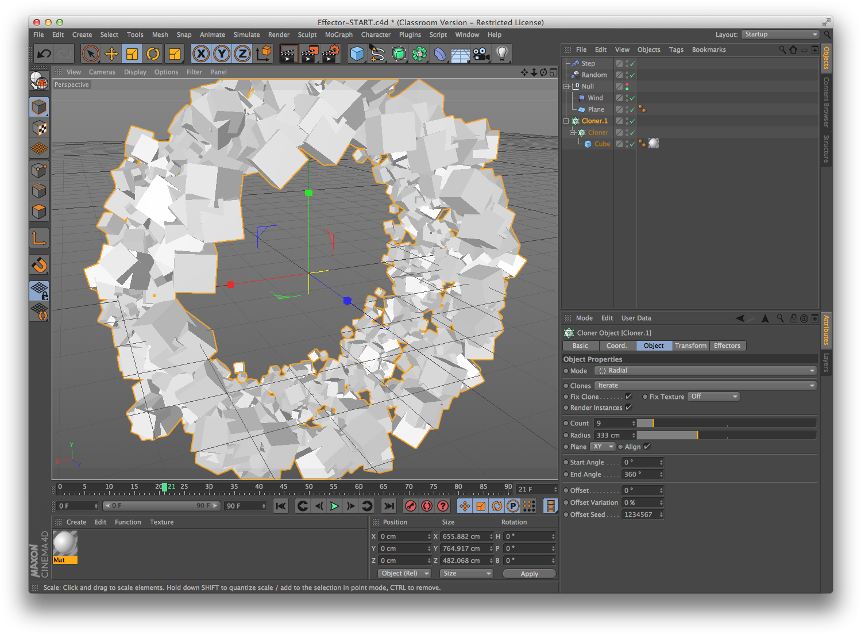Screen dimensions: 861x634
Task: Toggle X axis lock icon
Action: pyautogui.click(x=201, y=54)
